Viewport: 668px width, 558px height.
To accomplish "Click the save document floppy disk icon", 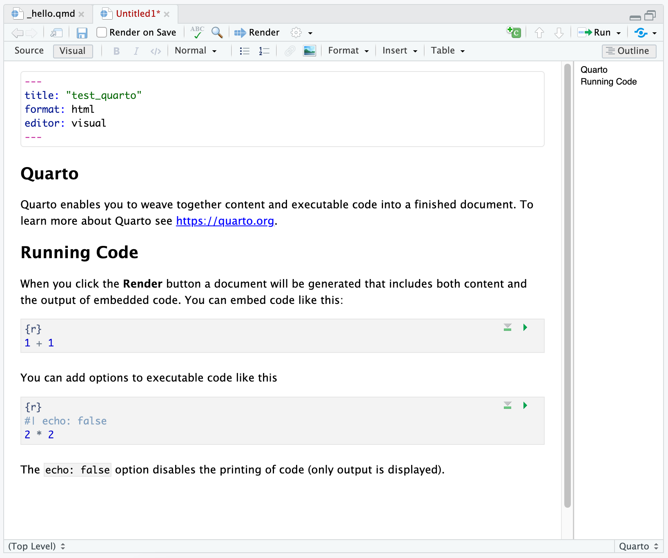I will pyautogui.click(x=82, y=33).
